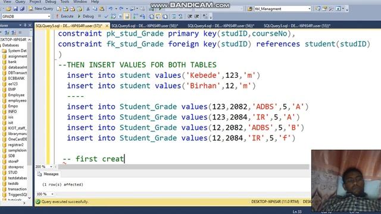
Task: Open SQL editor toolbar overflow options arrow
Action: pyautogui.click(x=211, y=17)
